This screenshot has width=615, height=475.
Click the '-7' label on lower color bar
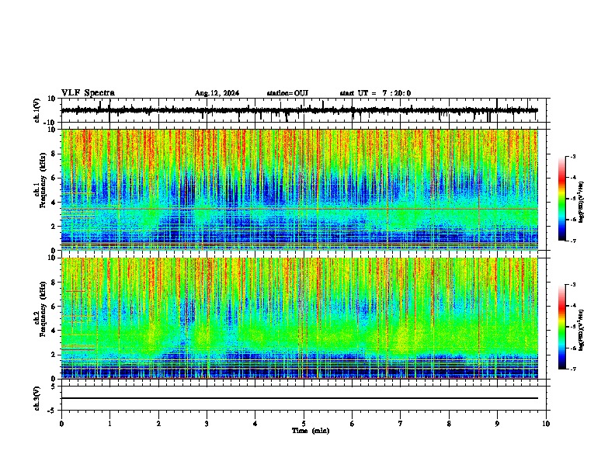coord(572,369)
